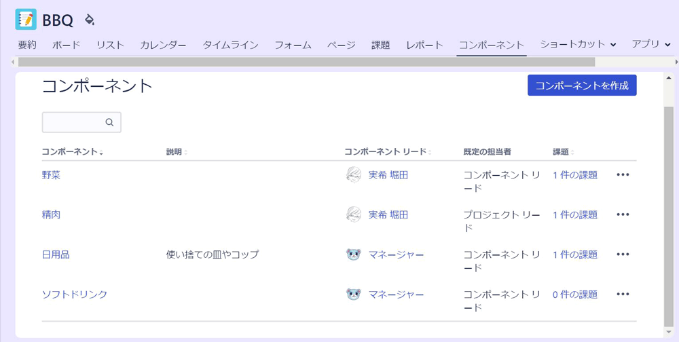Open more actions for 精肉 row
This screenshot has height=342, width=679.
coord(623,214)
